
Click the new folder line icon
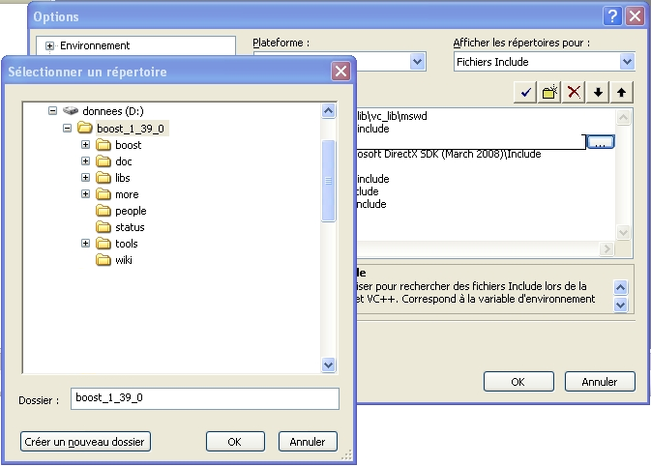(550, 92)
